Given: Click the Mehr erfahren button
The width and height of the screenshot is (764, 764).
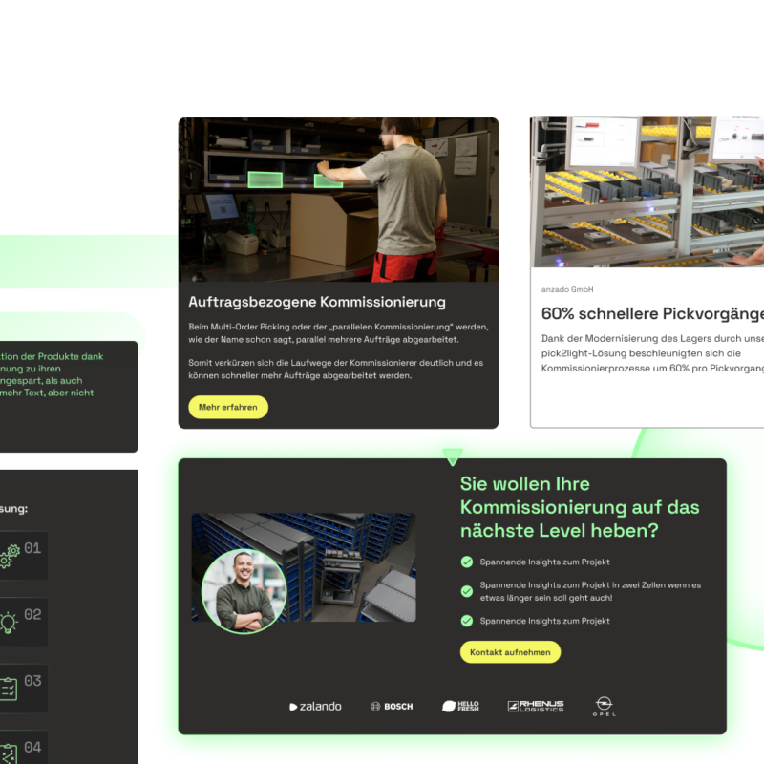Looking at the screenshot, I should pos(228,407).
